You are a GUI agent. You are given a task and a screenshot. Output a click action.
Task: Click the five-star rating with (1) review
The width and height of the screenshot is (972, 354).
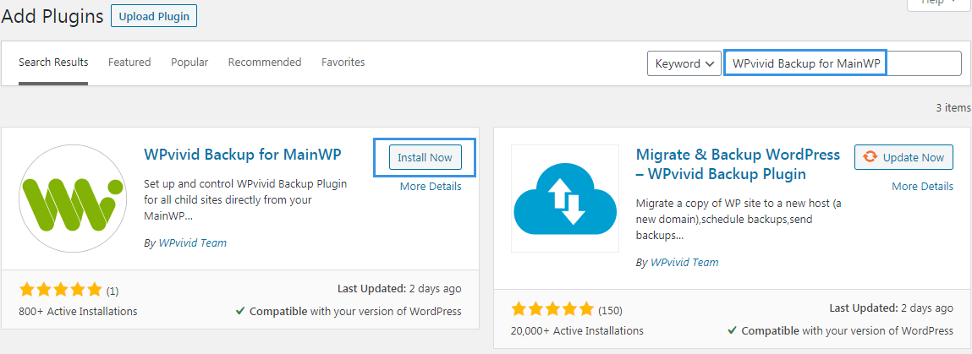click(69, 290)
